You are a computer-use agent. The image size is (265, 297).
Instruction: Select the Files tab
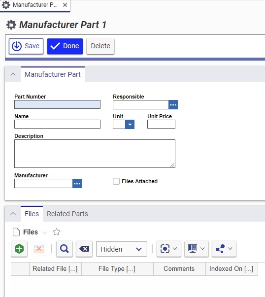32,214
